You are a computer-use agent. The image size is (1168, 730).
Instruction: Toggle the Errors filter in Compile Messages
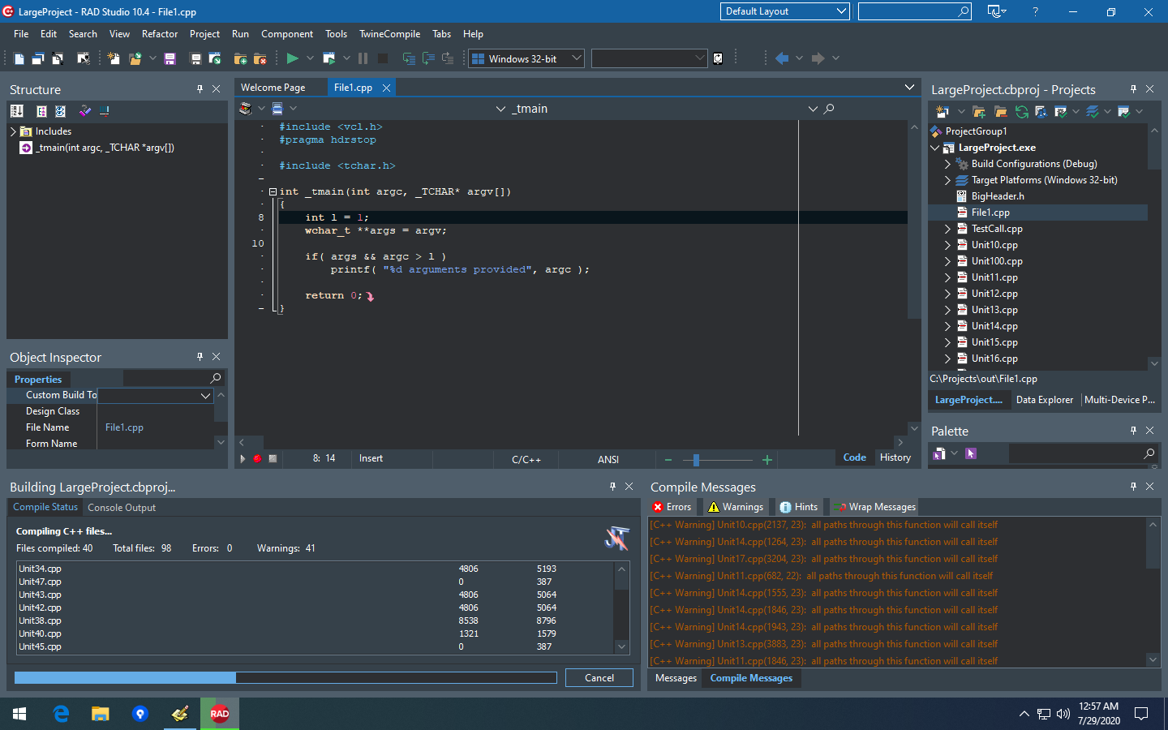tap(672, 507)
